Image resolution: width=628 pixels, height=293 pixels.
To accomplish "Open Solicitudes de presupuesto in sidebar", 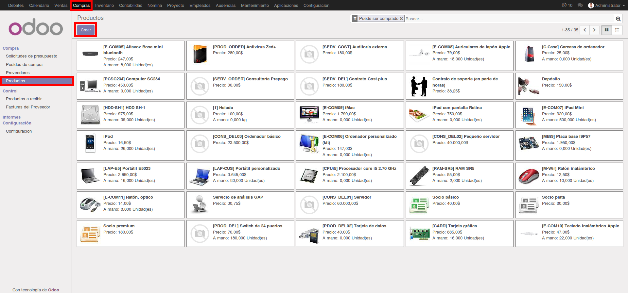I will [31, 56].
